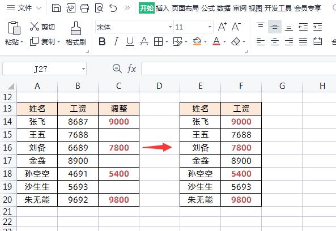This screenshot has height=231, width=336.
Task: Apply the orange fill color bucket
Action: [197, 41]
